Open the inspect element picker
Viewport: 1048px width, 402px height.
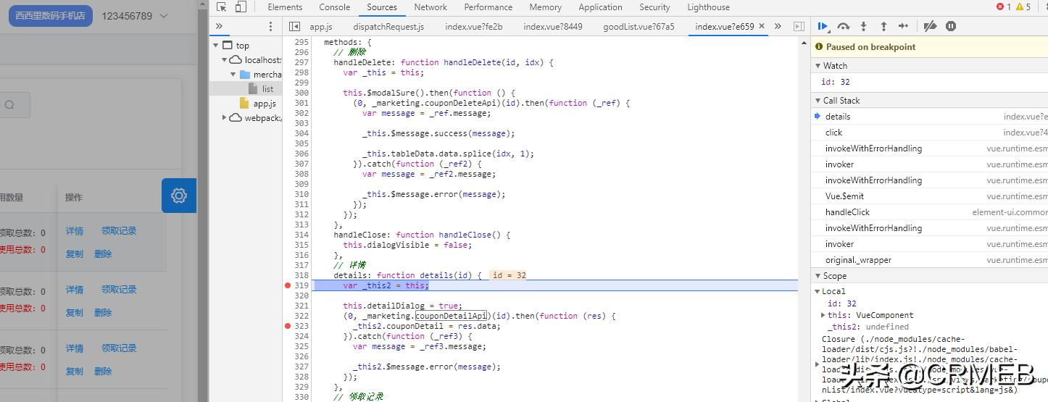(x=222, y=7)
